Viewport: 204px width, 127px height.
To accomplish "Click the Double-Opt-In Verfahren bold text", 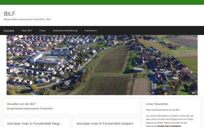I will (x=169, y=126).
